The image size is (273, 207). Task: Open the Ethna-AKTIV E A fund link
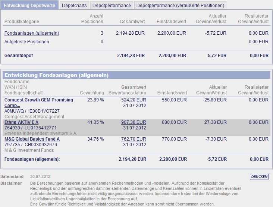point(21,122)
